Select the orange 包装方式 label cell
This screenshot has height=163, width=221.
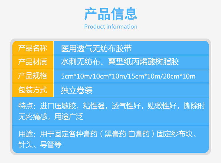click(x=32, y=90)
